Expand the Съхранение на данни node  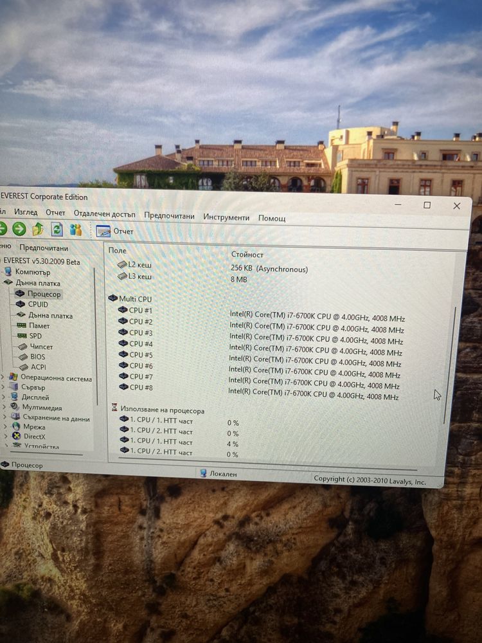tap(5, 417)
